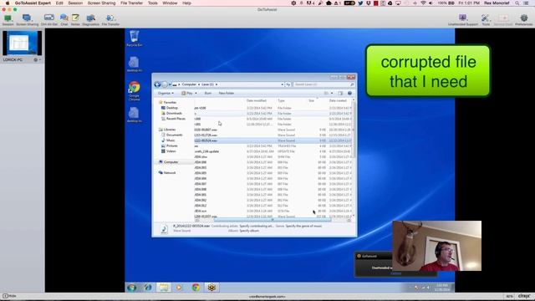Image resolution: width=535 pixels, height=301 pixels.
Task: Send Ctrl-Alt-Del using the toolbar icon
Action: click(49, 19)
